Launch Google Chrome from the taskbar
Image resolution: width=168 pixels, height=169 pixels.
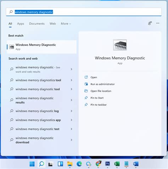98,164
